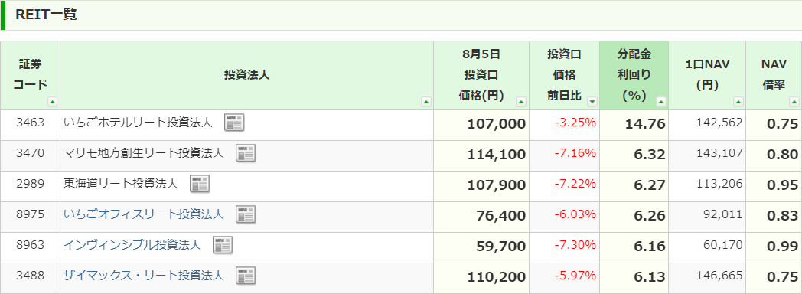Open いちごオフィスリート投資法人 link
Image resolution: width=802 pixels, height=294 pixels.
point(144,214)
